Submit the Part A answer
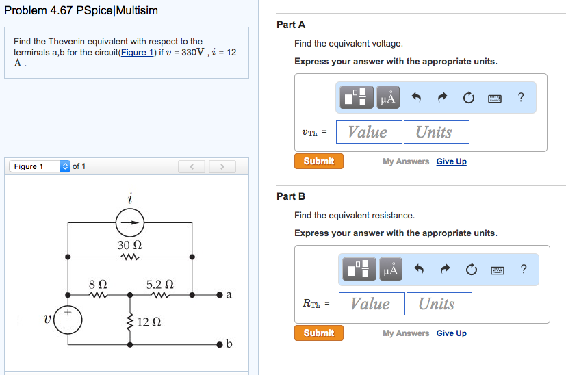This screenshot has width=566, height=375. (x=319, y=161)
